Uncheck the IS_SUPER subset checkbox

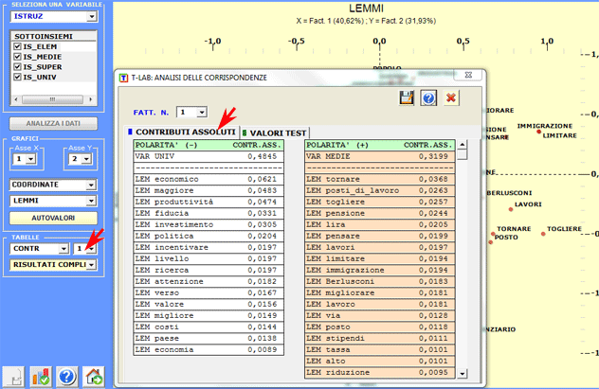tap(17, 67)
